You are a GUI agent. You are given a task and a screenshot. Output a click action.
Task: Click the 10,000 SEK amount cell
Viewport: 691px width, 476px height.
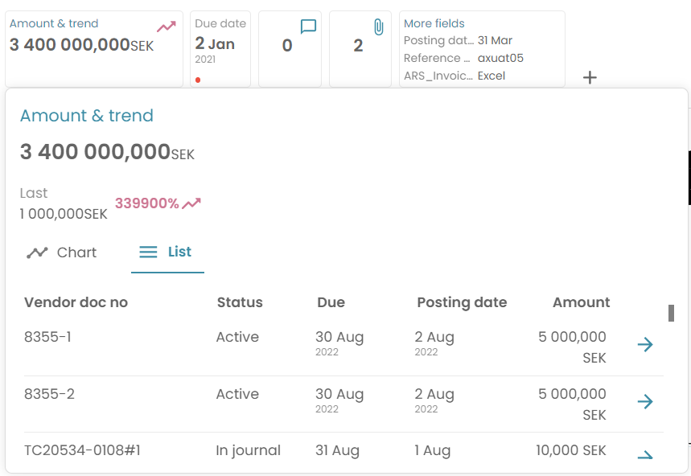tap(570, 450)
